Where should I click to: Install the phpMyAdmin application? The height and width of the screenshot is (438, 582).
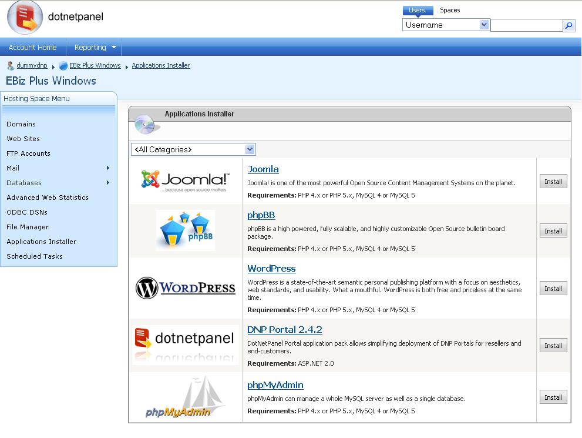[553, 397]
